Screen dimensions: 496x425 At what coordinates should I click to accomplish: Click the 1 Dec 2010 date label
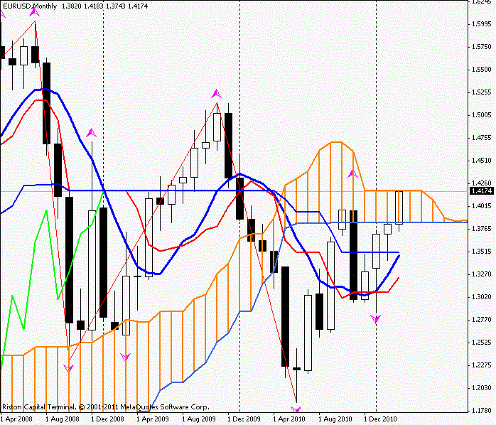pyautogui.click(x=381, y=419)
